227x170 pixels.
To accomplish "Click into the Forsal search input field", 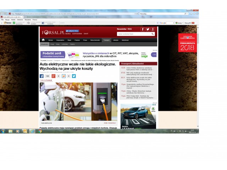I will click(x=133, y=34).
